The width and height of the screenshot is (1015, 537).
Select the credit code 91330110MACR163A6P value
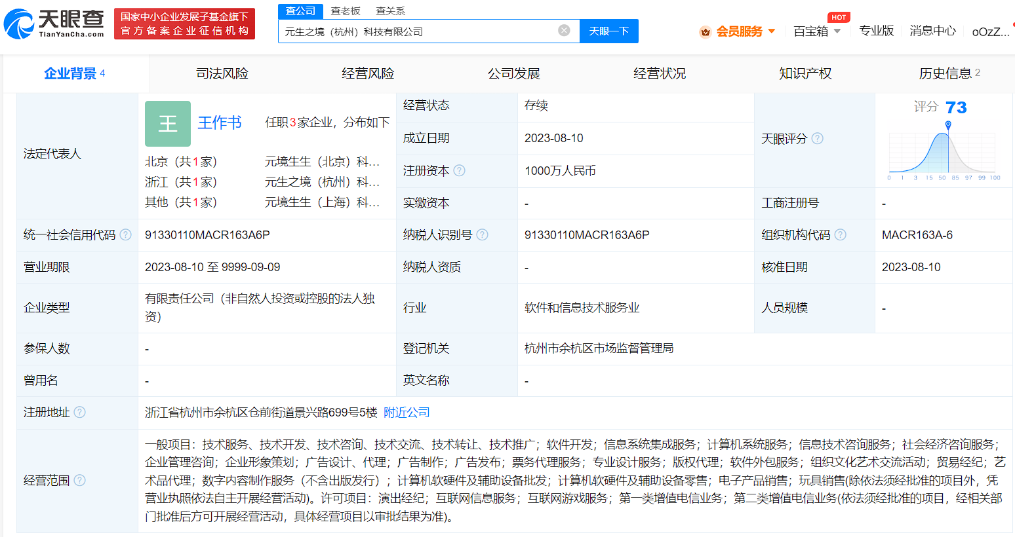coord(207,234)
